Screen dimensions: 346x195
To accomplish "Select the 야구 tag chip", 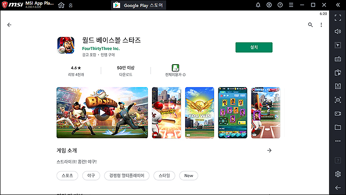I will coord(91,175).
